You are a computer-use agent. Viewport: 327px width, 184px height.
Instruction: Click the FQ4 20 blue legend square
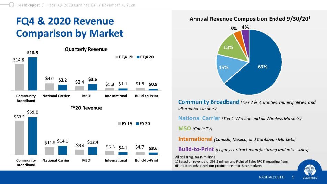[x=137, y=57]
